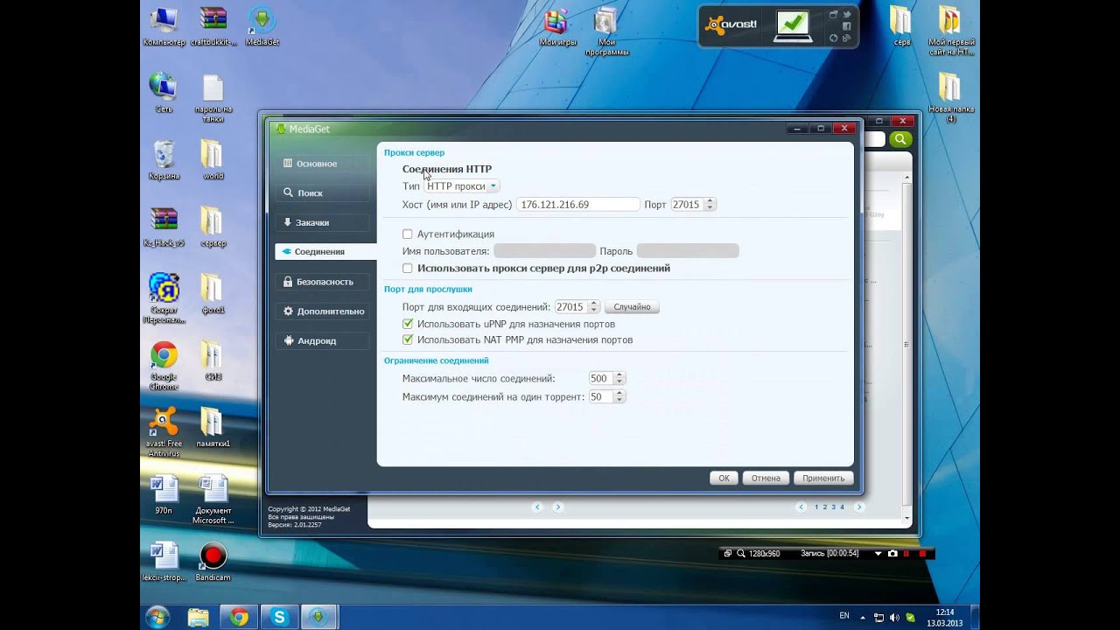Select the Соединения settings tab

(325, 251)
